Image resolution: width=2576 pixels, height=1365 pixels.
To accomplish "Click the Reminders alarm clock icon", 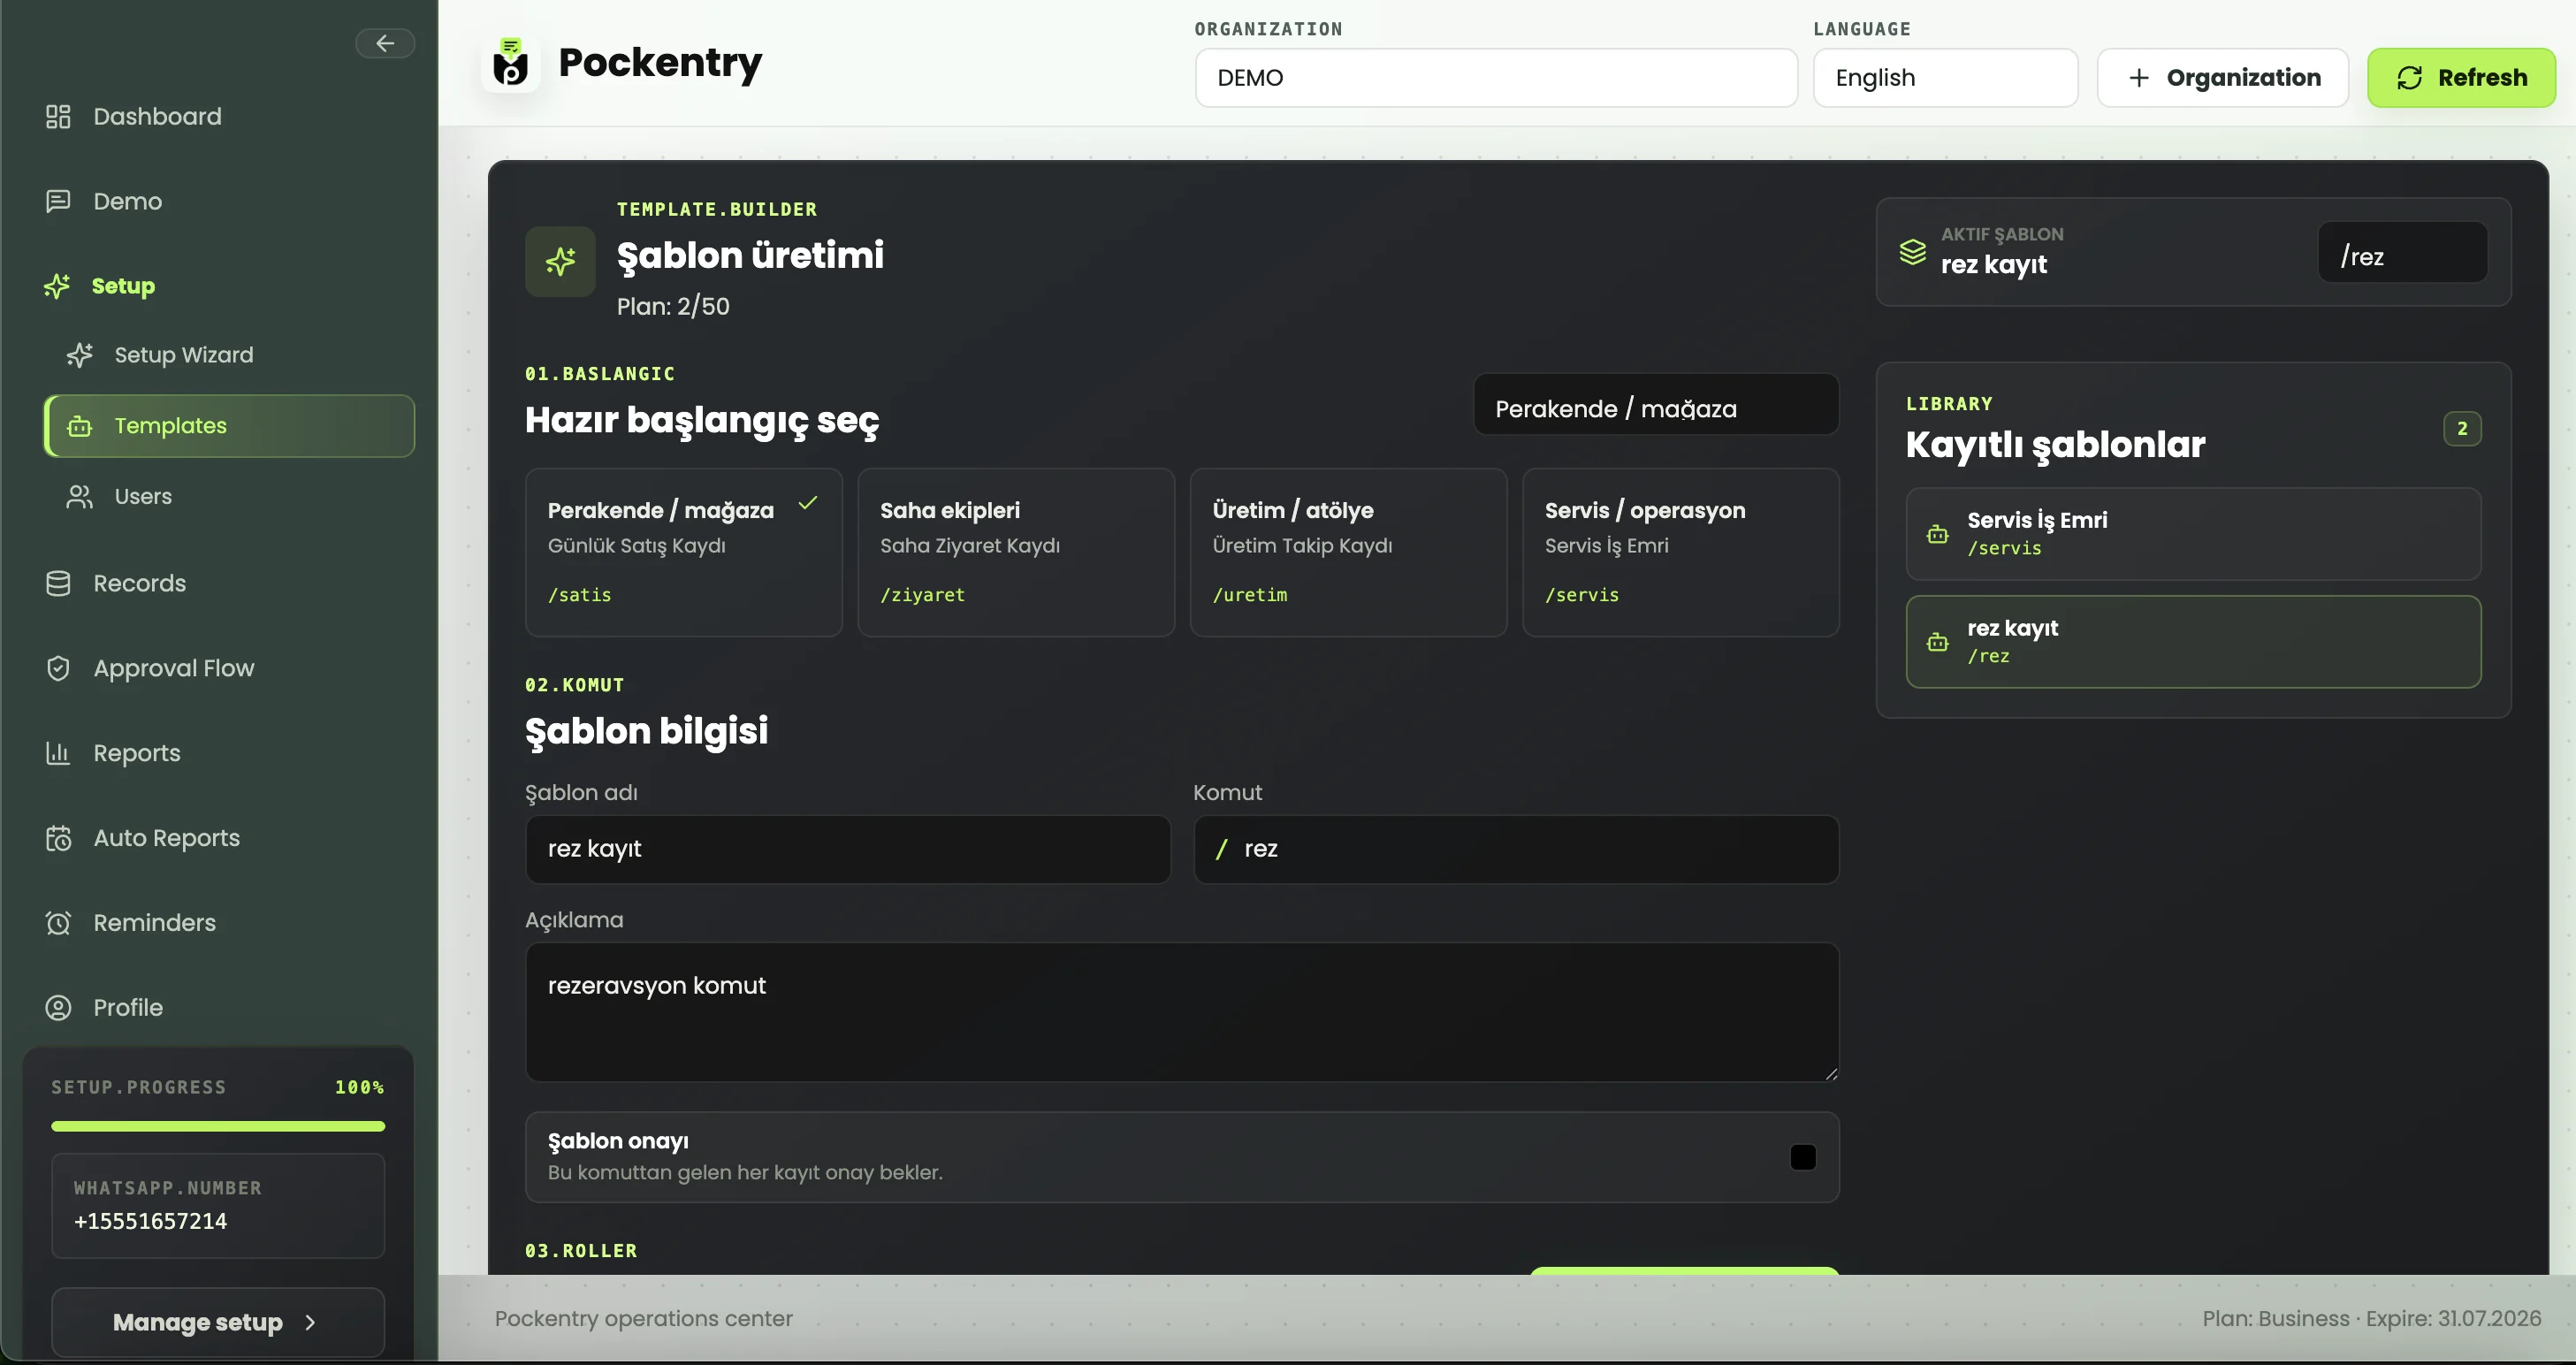I will pyautogui.click(x=58, y=923).
